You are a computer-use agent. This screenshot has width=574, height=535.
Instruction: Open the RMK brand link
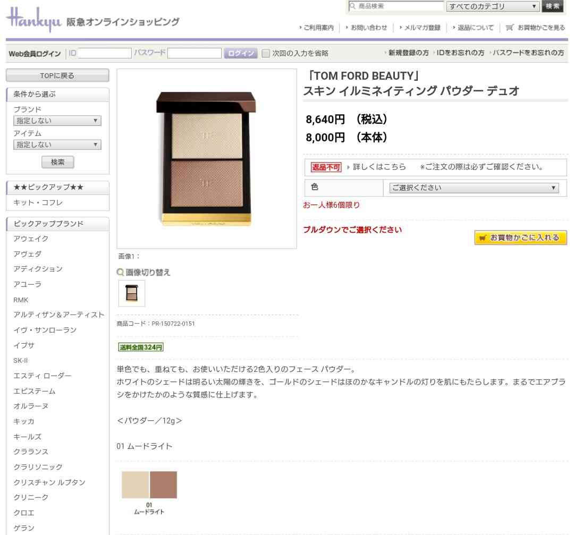click(21, 300)
